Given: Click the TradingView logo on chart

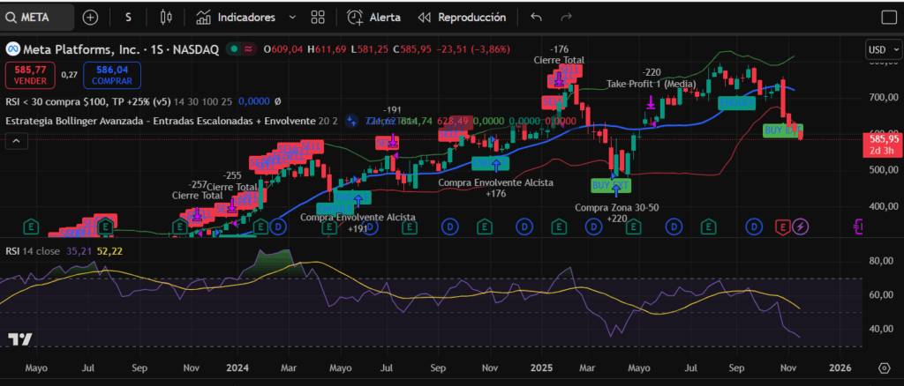Looking at the screenshot, I should click(x=20, y=339).
